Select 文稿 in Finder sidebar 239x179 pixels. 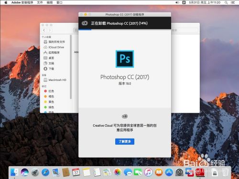[49, 63]
